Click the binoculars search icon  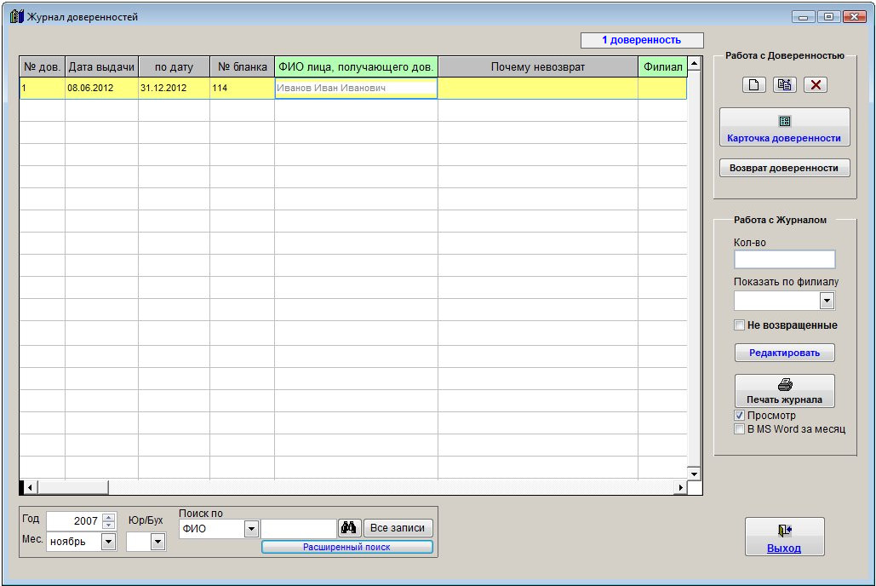[x=349, y=528]
